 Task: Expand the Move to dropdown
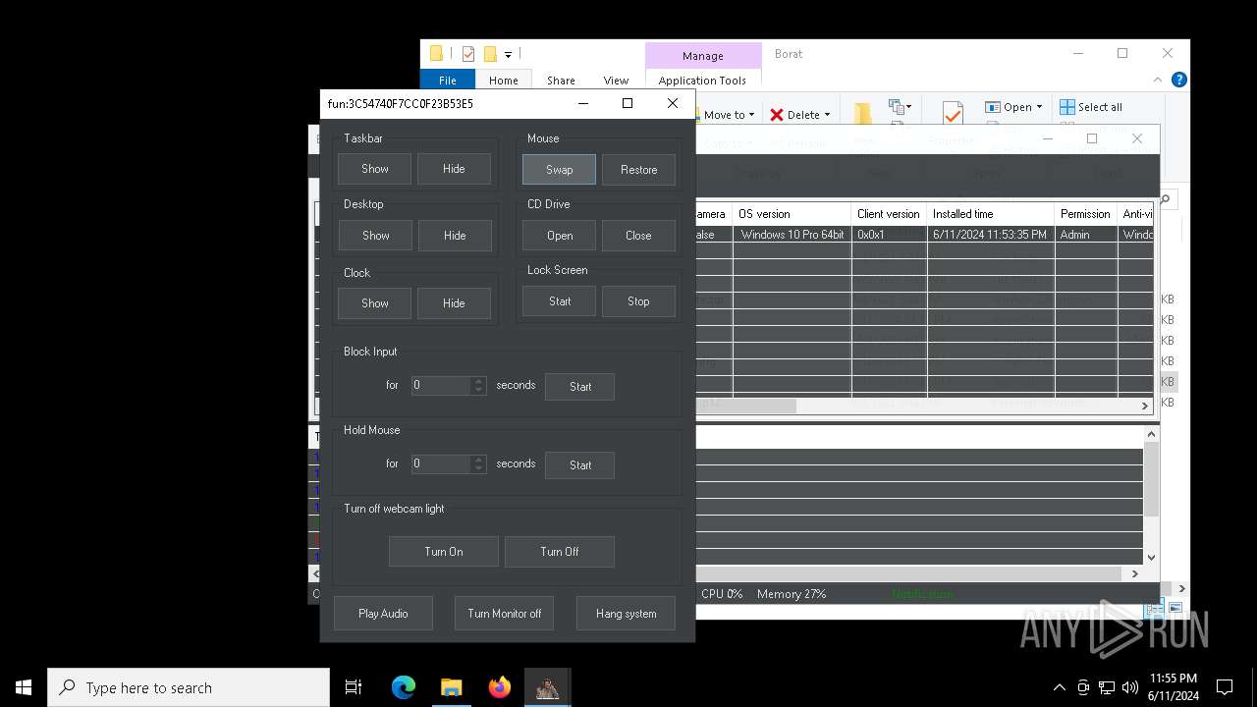click(752, 115)
